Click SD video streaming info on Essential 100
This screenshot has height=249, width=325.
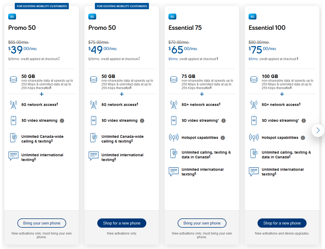(304, 121)
